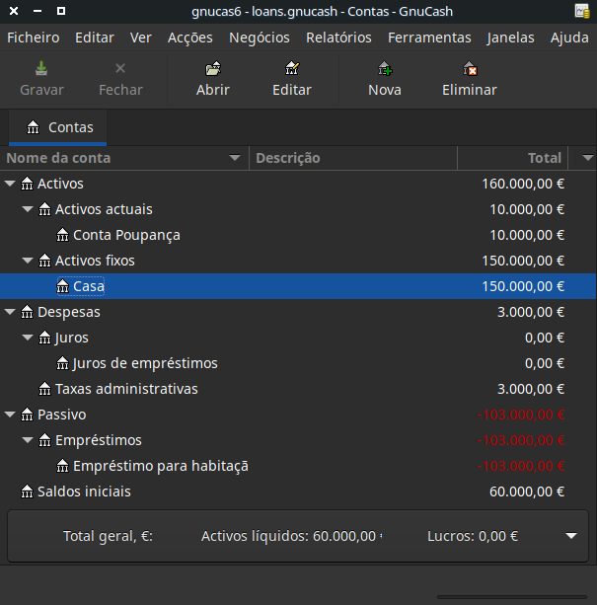Select the Casa account name
Viewport: 597px width, 605px height.
click(x=88, y=286)
